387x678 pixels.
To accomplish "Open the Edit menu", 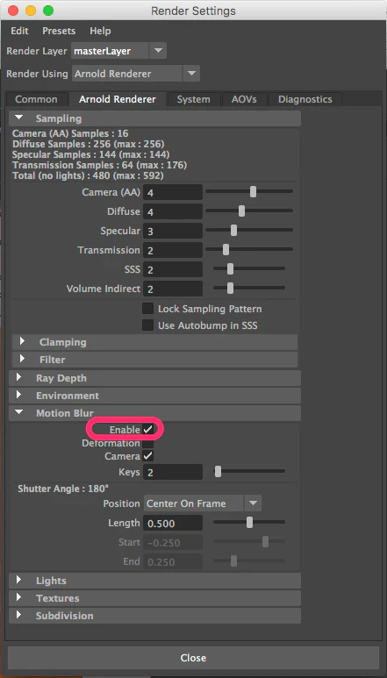I will [19, 31].
